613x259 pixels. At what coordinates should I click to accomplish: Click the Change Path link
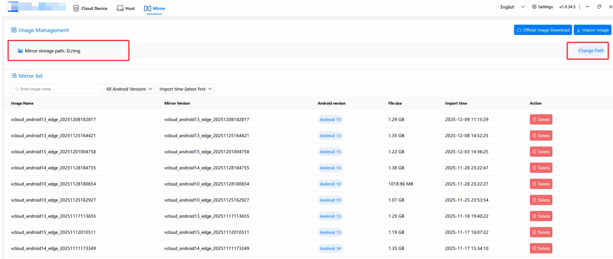590,50
